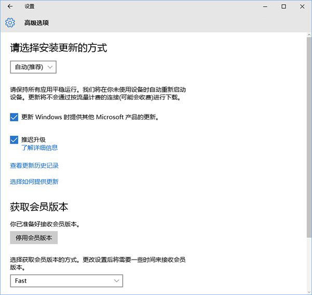Click the 高级选项 page title
The width and height of the screenshot is (312, 295).
[36, 23]
